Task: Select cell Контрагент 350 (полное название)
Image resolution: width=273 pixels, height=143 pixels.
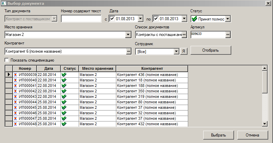Action: pyautogui.click(x=152, y=91)
